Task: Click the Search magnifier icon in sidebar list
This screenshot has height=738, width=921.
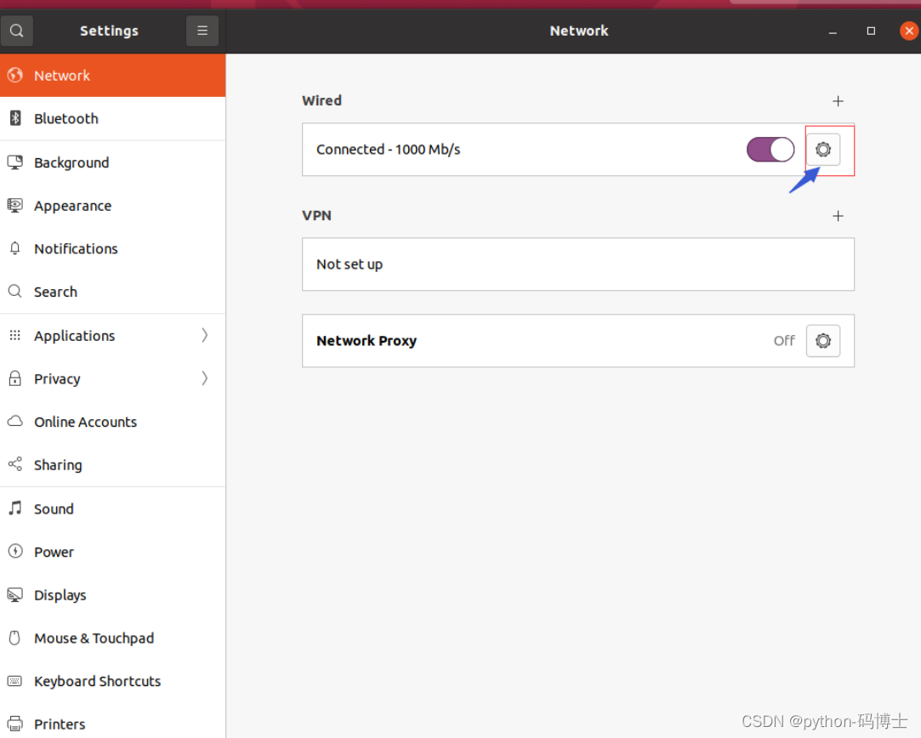Action: click(x=15, y=292)
